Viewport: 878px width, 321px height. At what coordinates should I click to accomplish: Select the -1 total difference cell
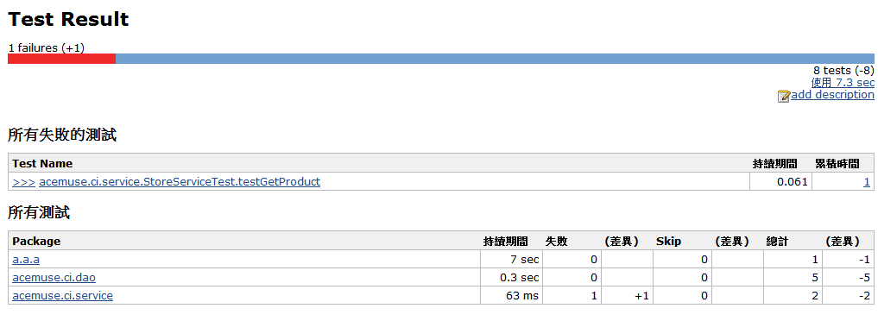[x=848, y=260]
